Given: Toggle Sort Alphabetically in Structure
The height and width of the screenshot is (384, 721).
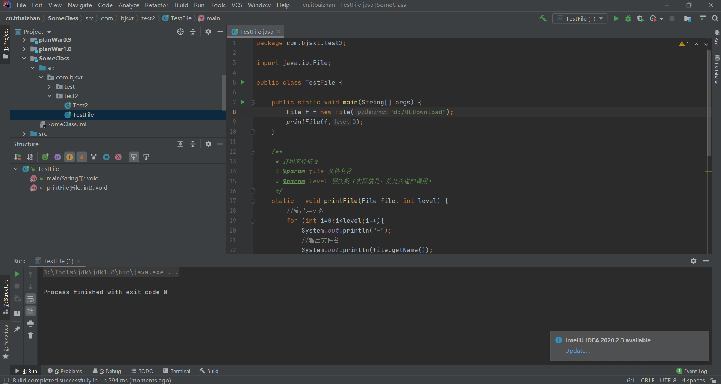Looking at the screenshot, I should (30, 157).
